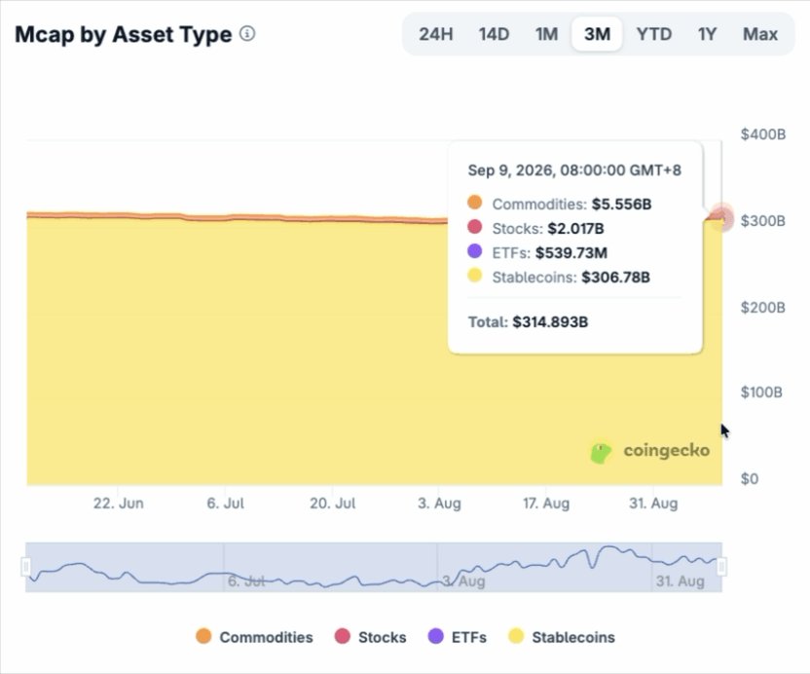The height and width of the screenshot is (674, 810).
Task: Click the Total: $314.893B value in tooltip
Action: pos(528,322)
